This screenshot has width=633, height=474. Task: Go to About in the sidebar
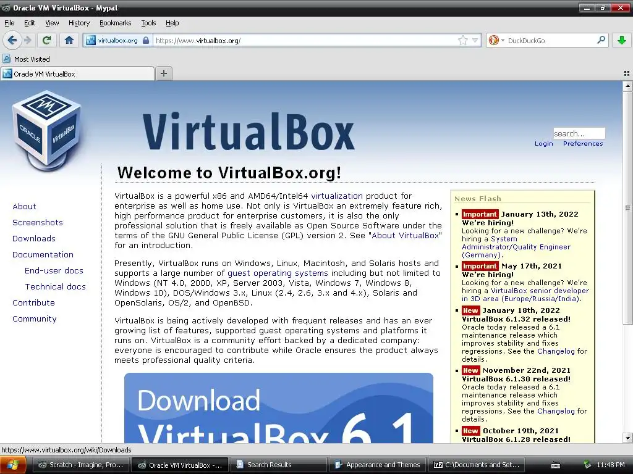click(x=24, y=206)
